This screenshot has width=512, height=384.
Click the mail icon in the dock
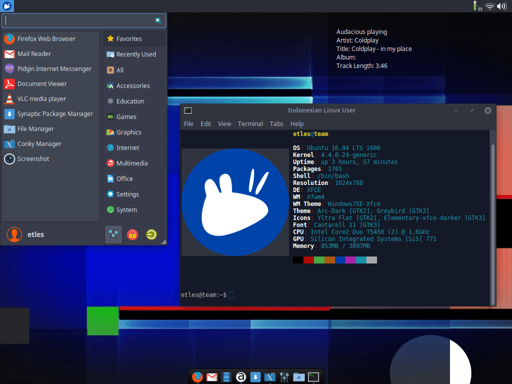(x=211, y=377)
